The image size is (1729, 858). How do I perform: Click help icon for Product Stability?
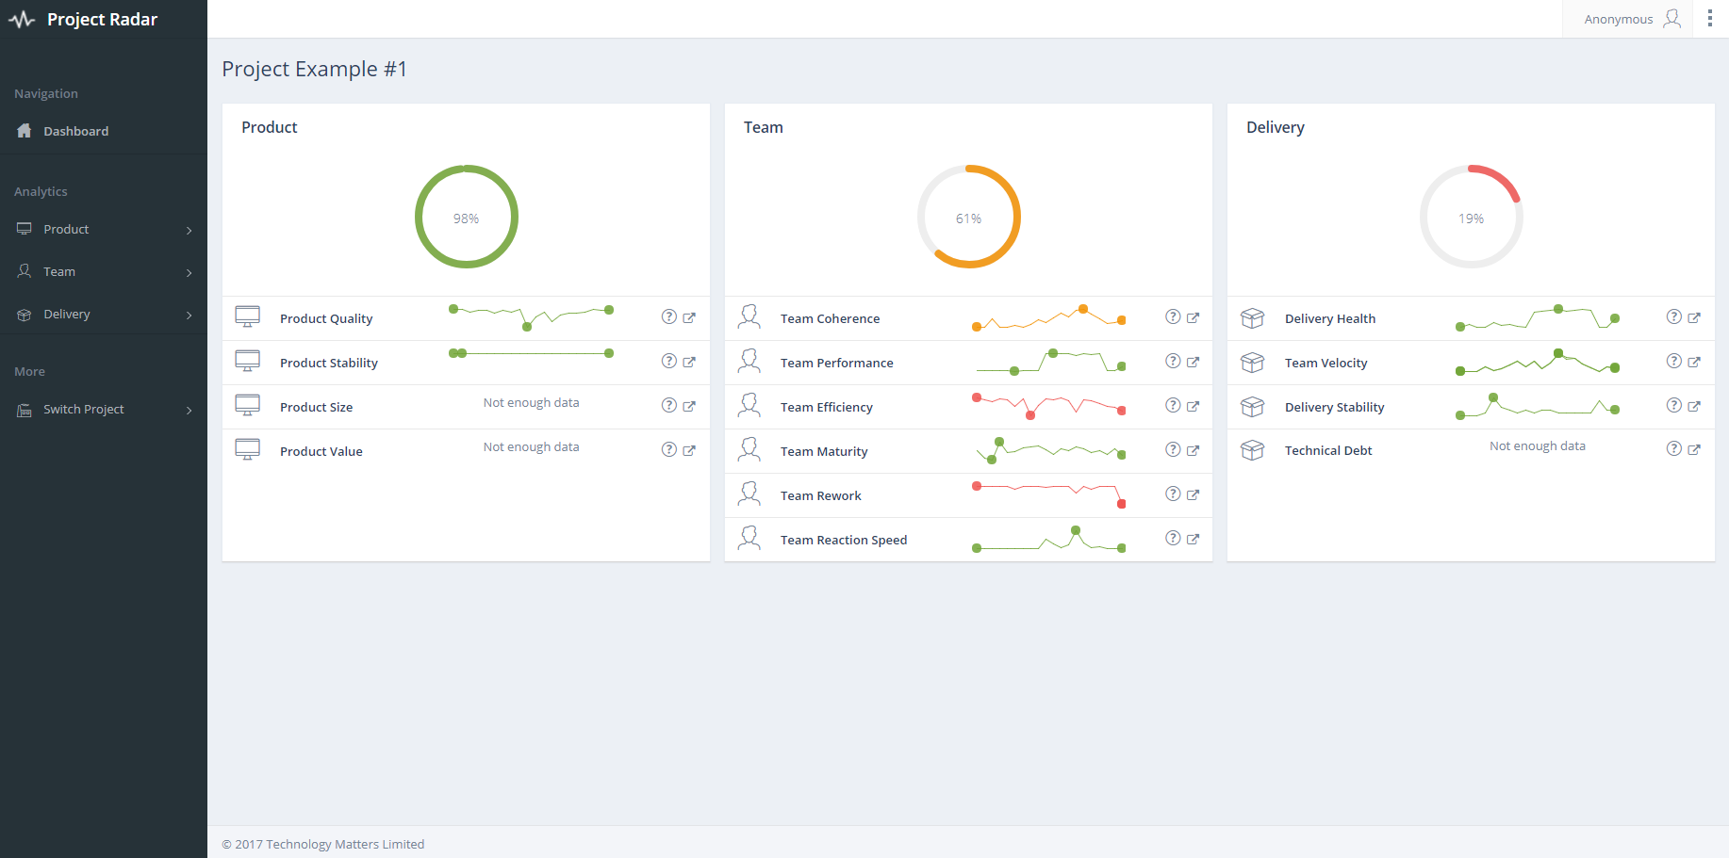click(x=669, y=362)
